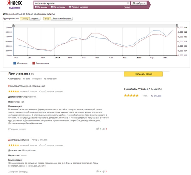Click the blue Абсолютное legend square

coord(15,63)
